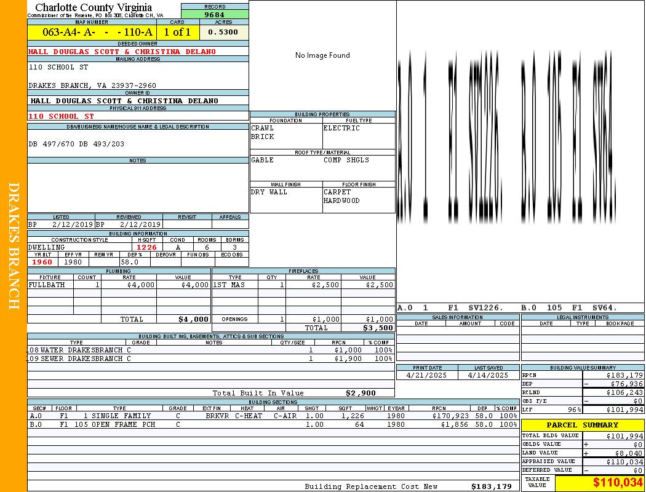This screenshot has height=492, width=646.
Task: Click sketch legend A.0 1 F1 SV1226
Action: [451, 308]
